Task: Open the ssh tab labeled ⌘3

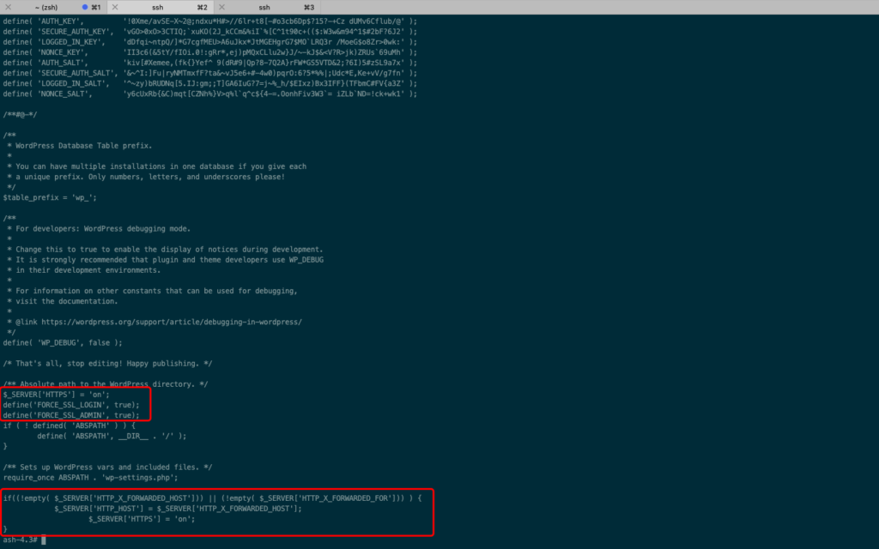Action: pos(264,7)
